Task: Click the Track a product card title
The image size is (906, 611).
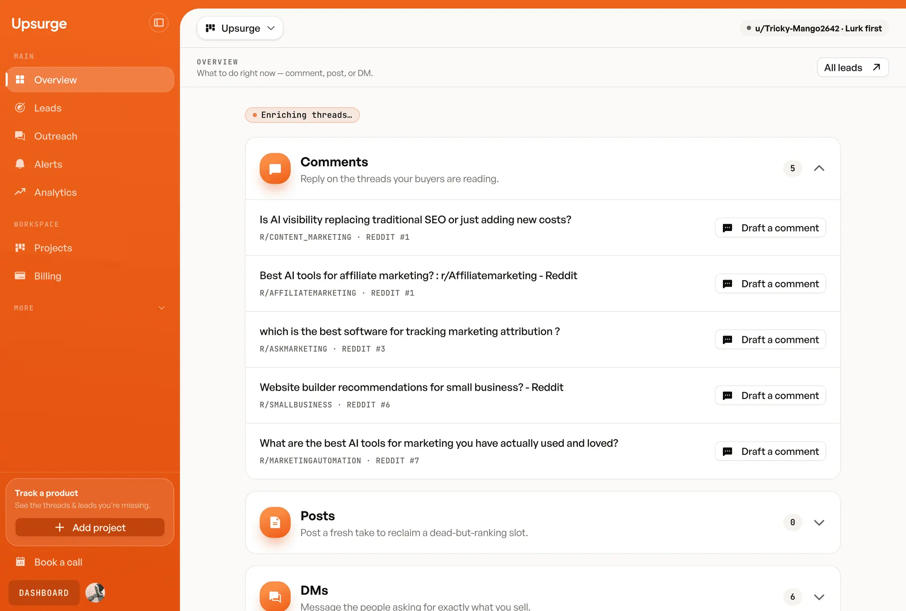Action: tap(46, 493)
